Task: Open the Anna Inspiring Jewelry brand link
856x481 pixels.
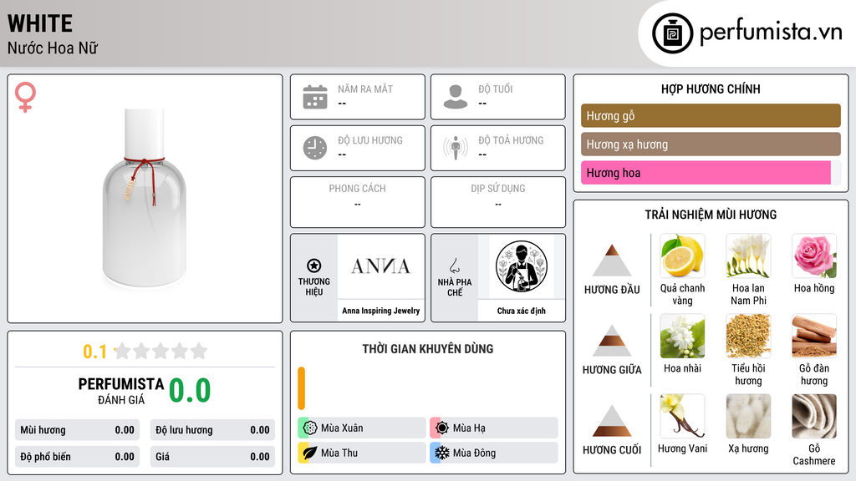Action: (x=381, y=311)
